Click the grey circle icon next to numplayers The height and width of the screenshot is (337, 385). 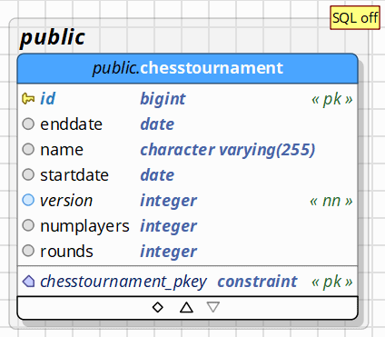28,225
